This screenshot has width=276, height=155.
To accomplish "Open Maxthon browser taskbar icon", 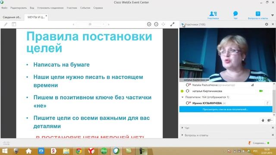I will [41, 151].
